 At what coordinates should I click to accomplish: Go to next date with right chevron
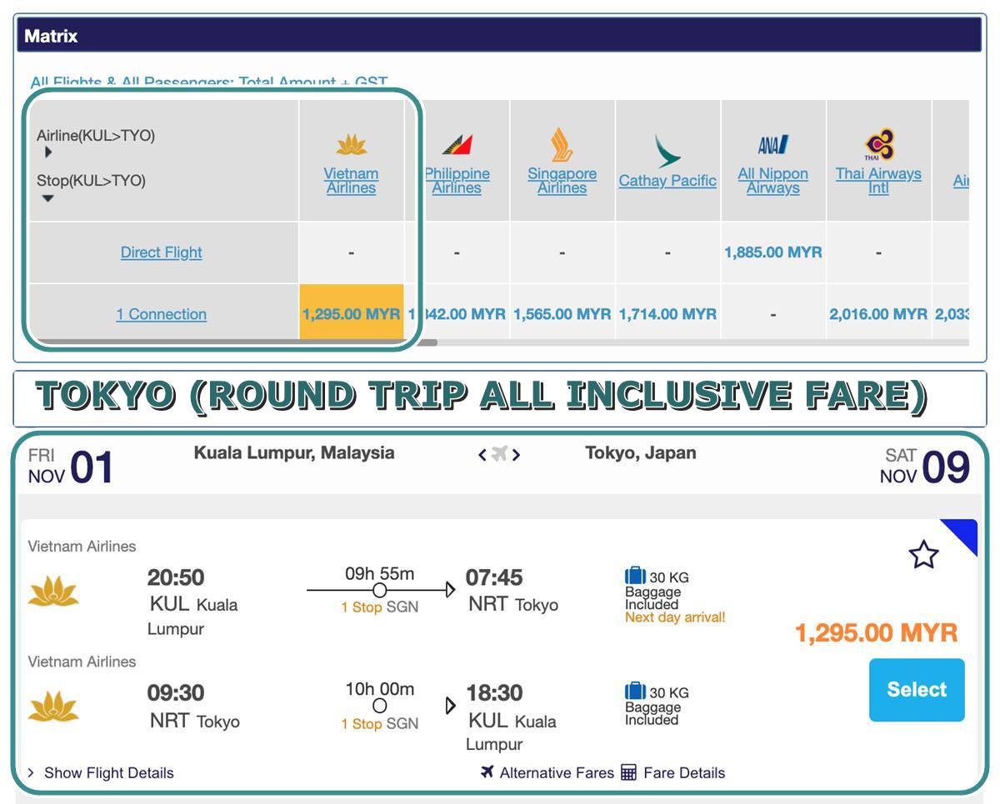point(517,454)
